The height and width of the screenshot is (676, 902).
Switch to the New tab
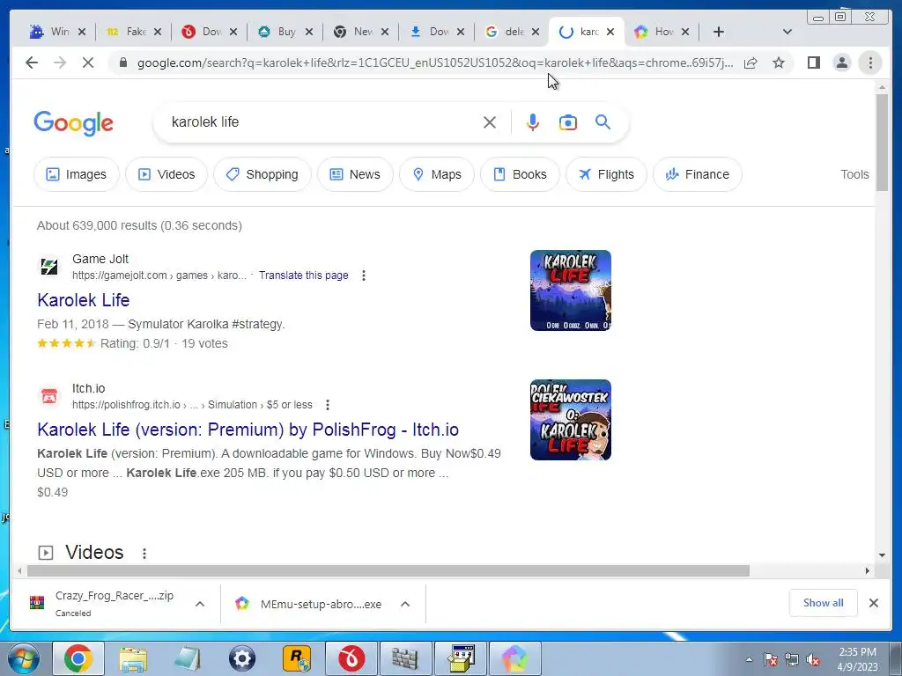[355, 32]
